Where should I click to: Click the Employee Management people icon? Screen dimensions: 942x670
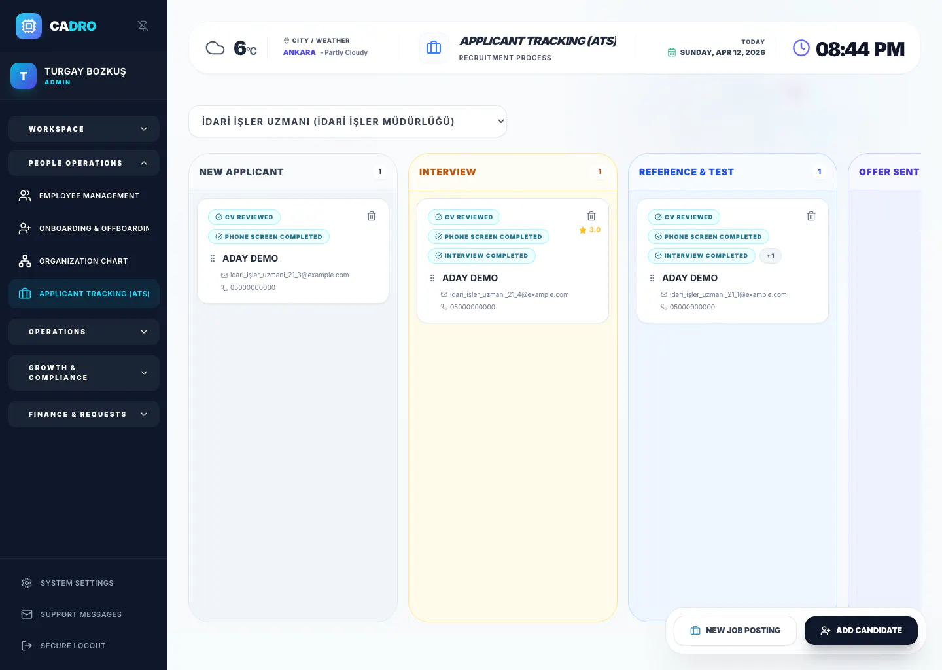coord(25,196)
